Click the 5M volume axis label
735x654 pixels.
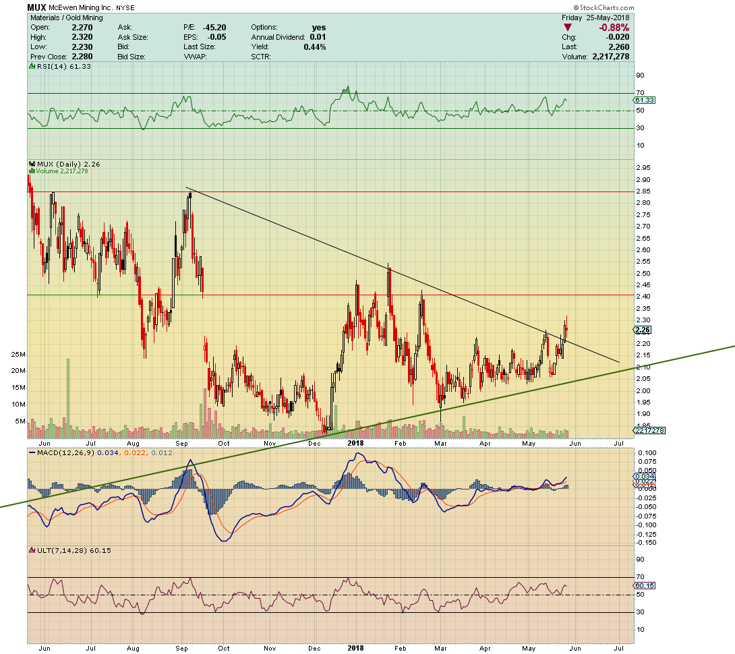click(x=20, y=421)
